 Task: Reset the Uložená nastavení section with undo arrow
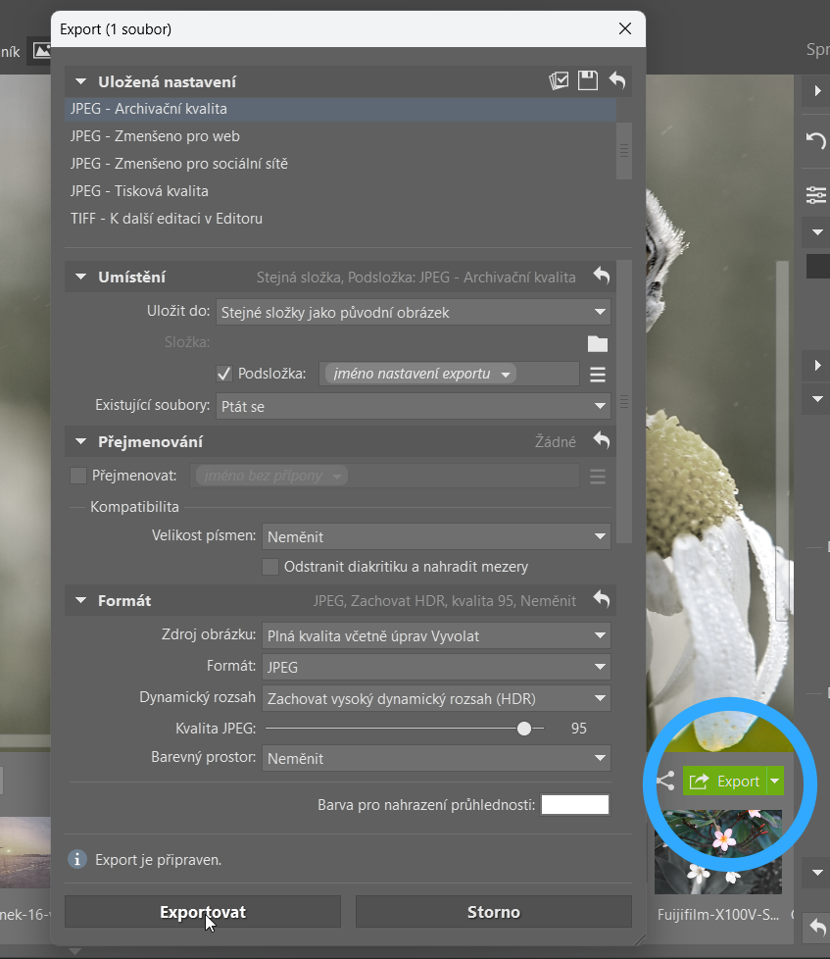click(616, 81)
